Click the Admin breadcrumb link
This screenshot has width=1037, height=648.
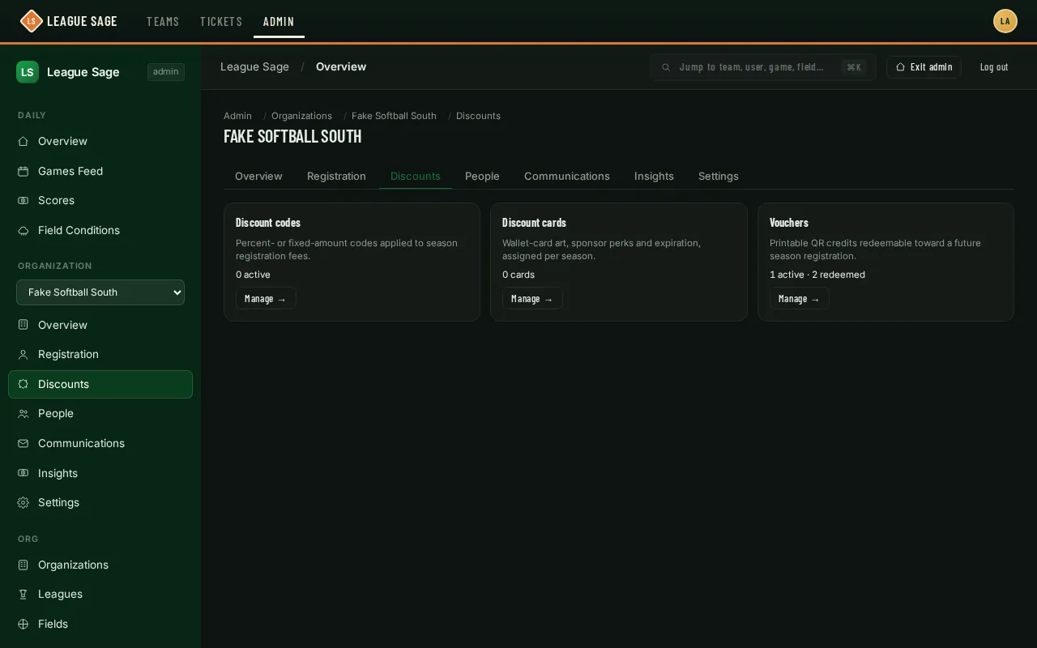click(237, 116)
